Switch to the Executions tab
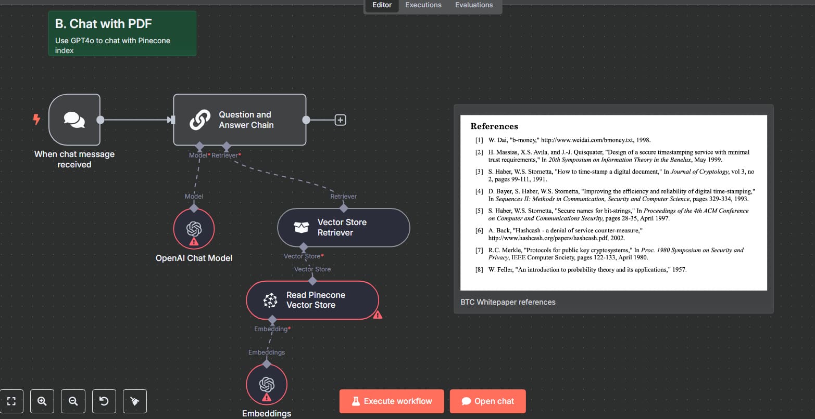 coord(423,5)
